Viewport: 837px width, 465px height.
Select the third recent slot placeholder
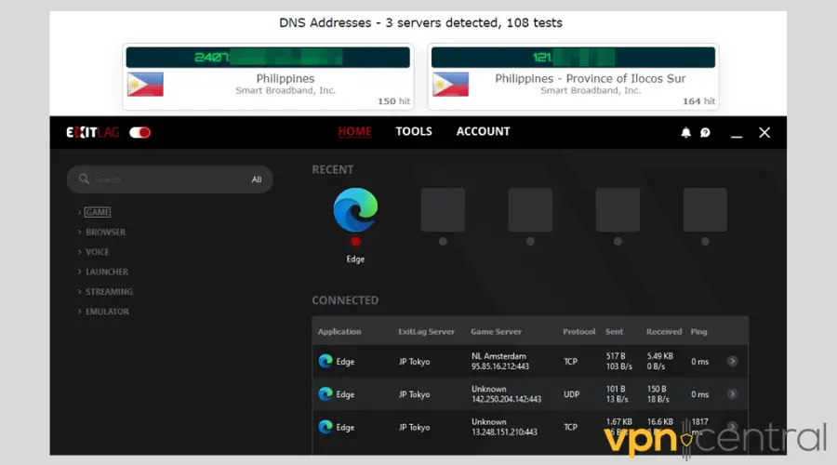[530, 210]
